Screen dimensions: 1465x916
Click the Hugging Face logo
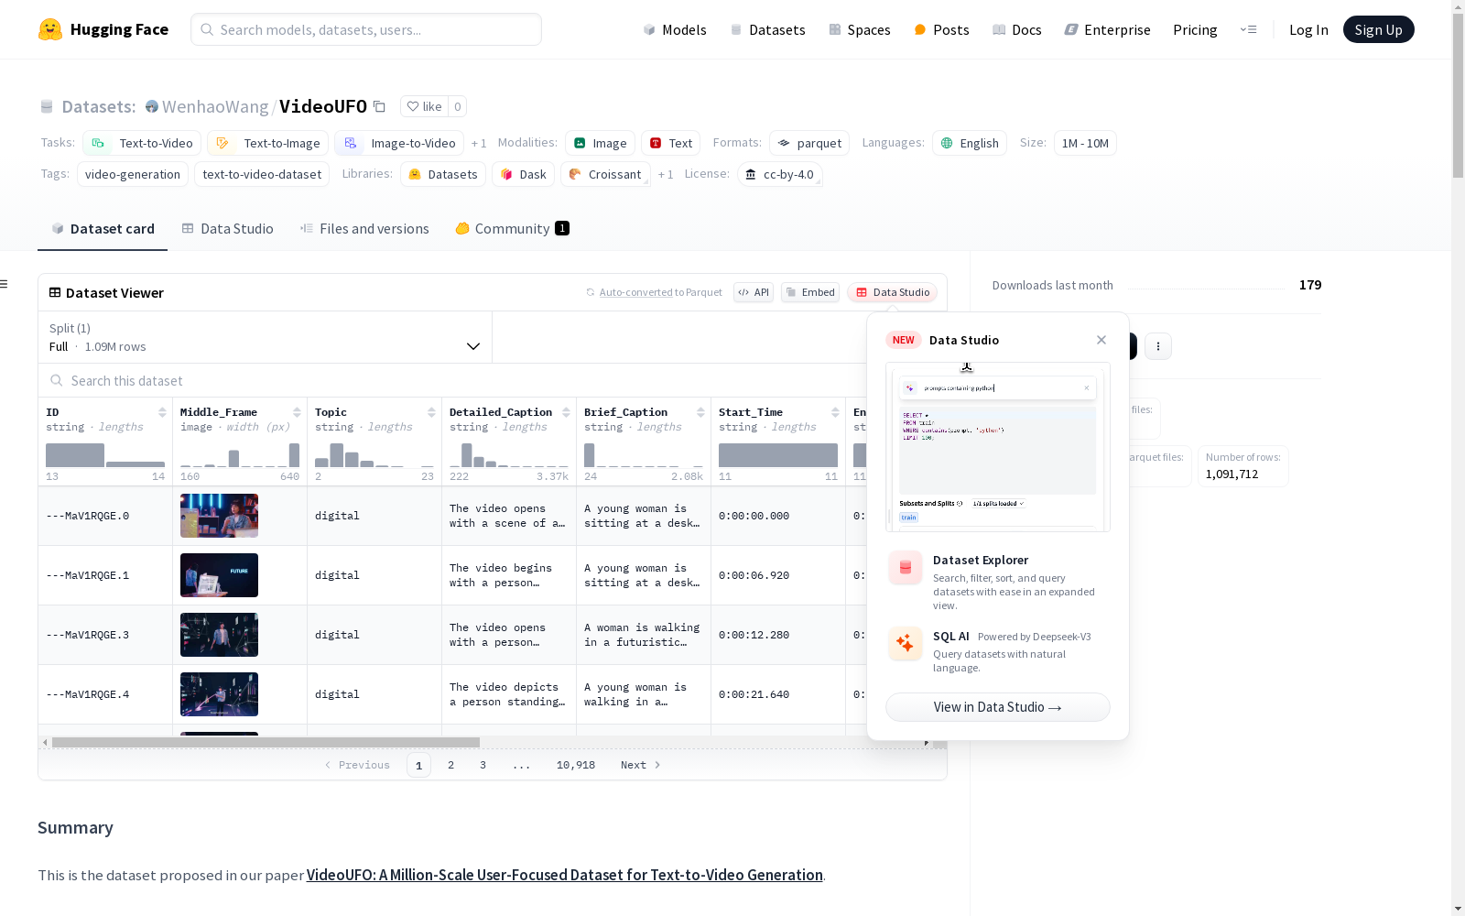pos(103,29)
